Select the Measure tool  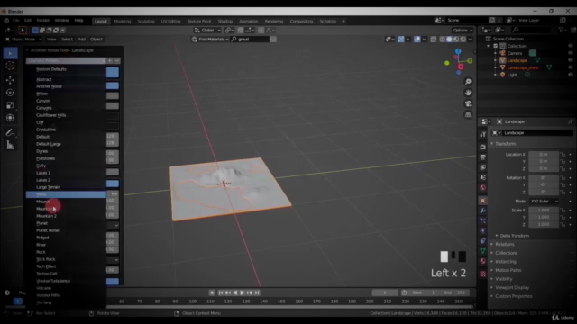pos(10,146)
